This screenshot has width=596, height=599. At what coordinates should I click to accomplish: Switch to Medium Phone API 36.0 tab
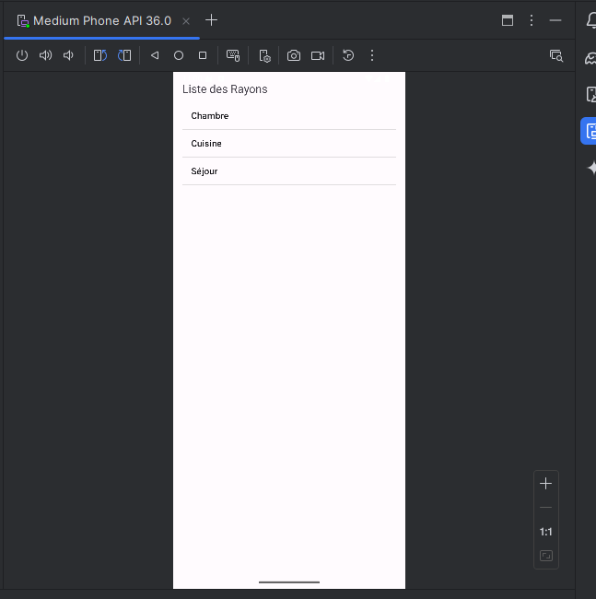coord(101,20)
